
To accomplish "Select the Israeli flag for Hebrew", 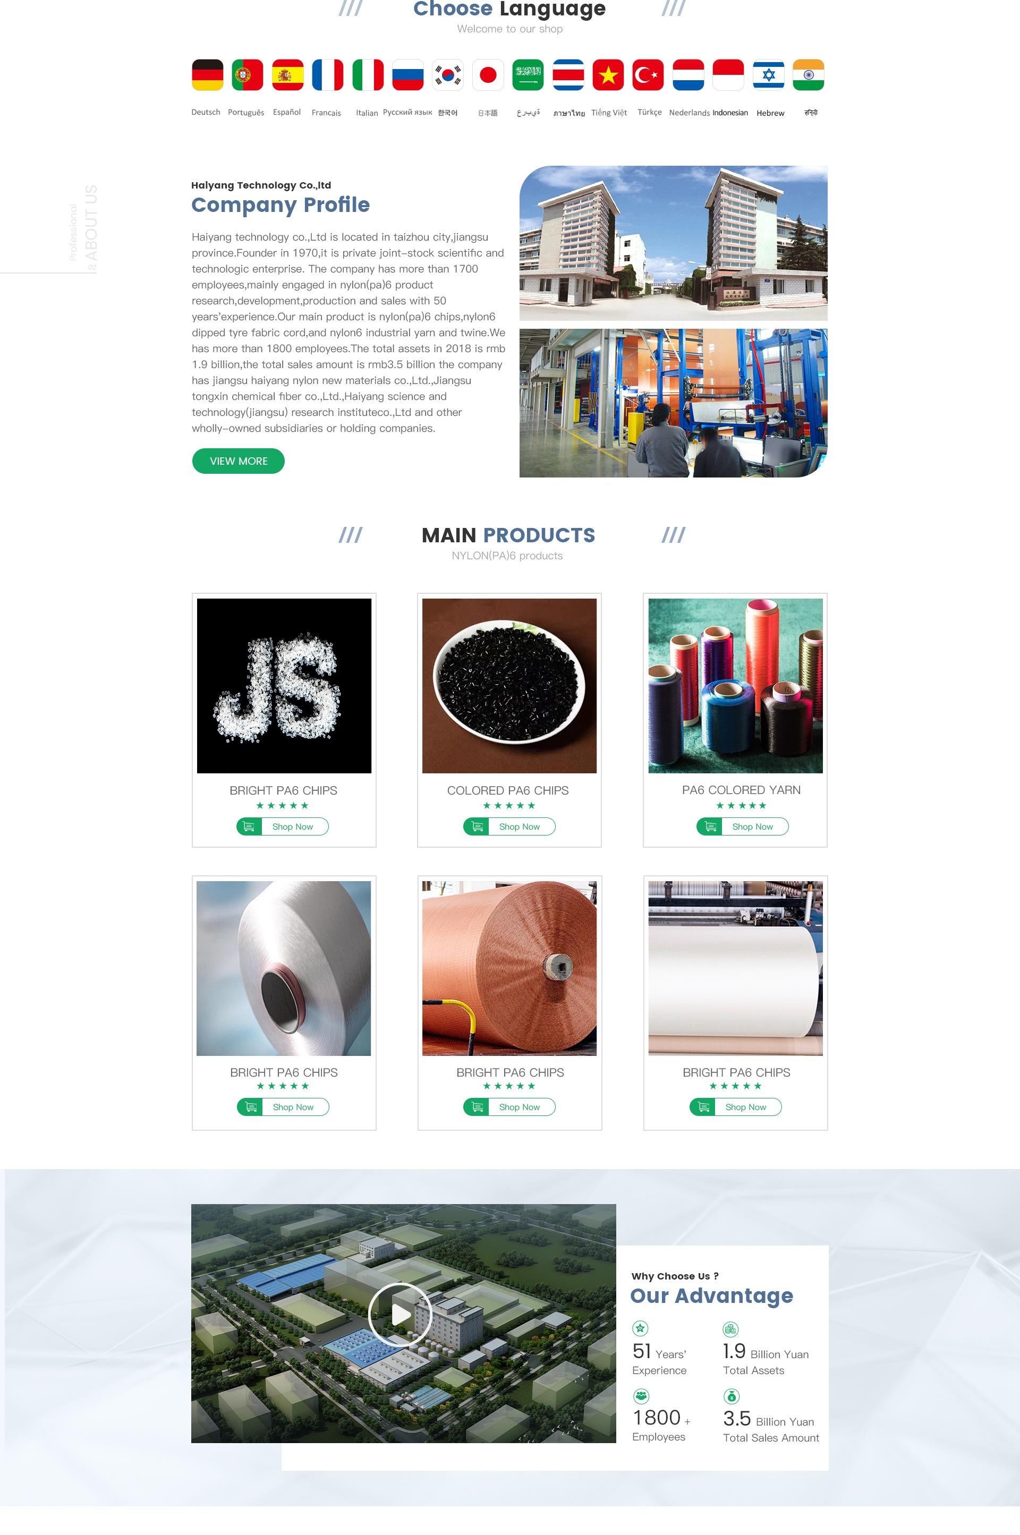I will click(768, 75).
